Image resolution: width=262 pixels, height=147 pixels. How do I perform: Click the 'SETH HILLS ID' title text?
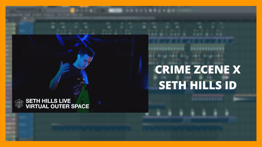pyautogui.click(x=198, y=85)
